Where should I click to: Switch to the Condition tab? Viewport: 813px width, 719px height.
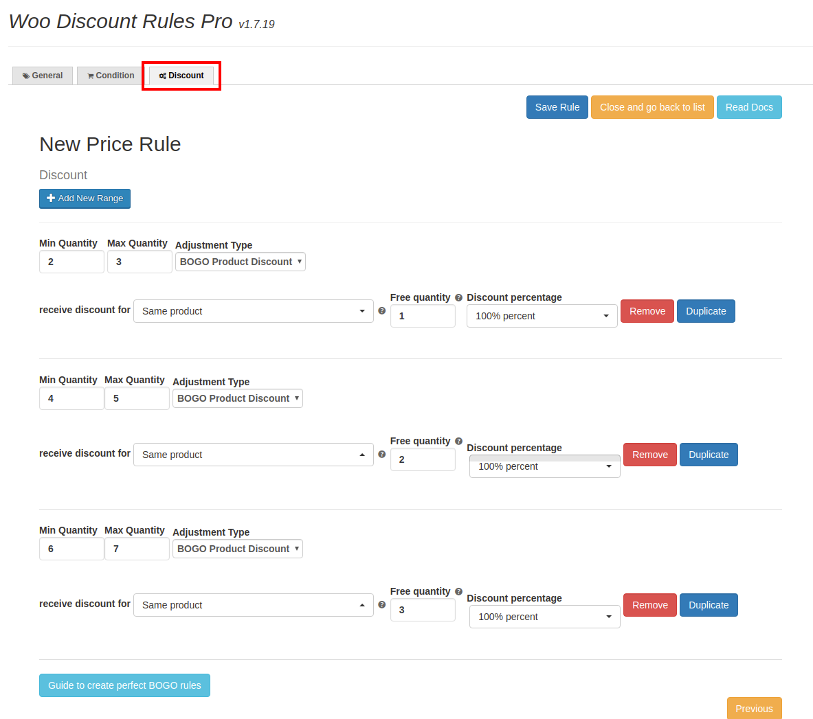click(x=108, y=76)
